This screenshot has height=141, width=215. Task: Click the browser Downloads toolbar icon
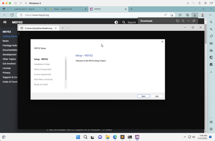click(195, 15)
